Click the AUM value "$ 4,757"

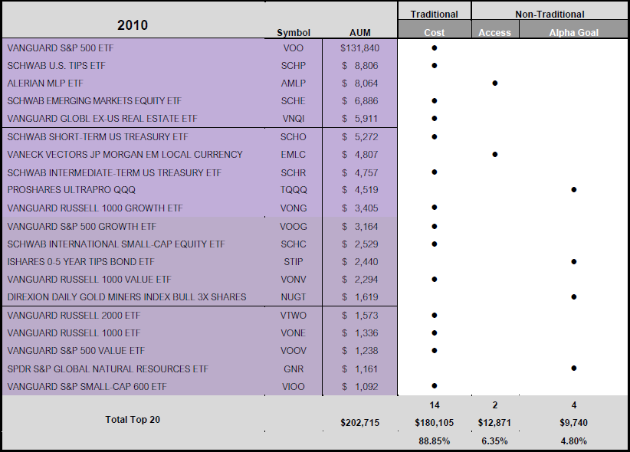point(360,173)
